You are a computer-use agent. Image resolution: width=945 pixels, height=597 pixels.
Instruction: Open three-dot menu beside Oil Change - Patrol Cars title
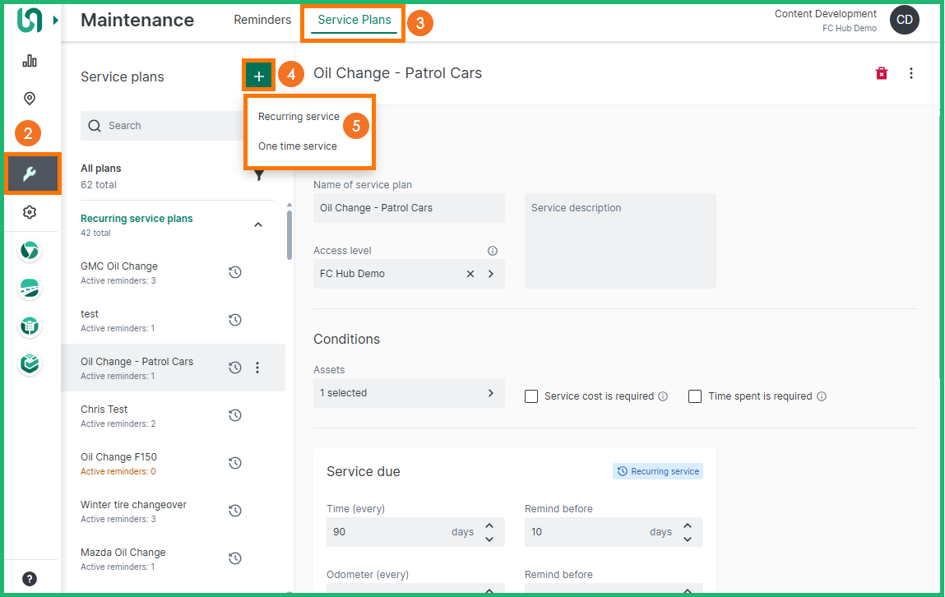coord(911,73)
